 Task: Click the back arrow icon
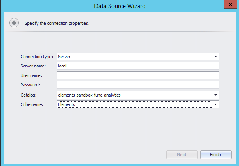click(14, 23)
